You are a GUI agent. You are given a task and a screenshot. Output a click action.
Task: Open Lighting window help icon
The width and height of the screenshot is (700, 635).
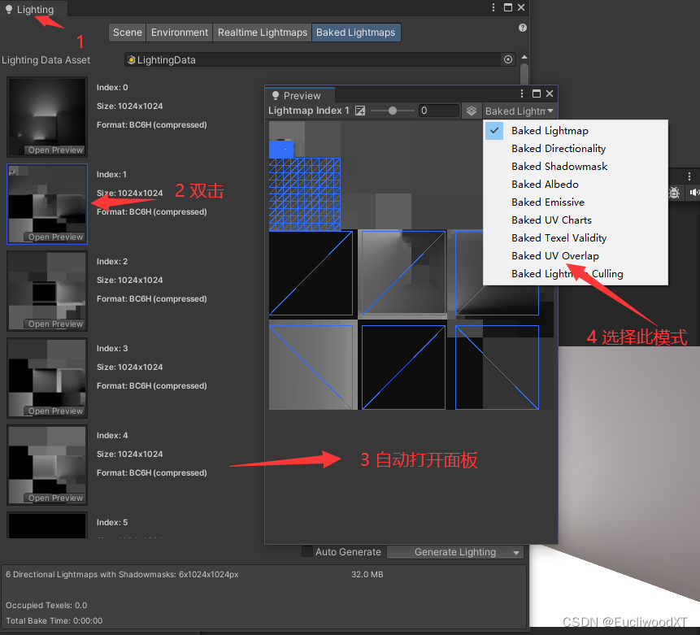(523, 28)
